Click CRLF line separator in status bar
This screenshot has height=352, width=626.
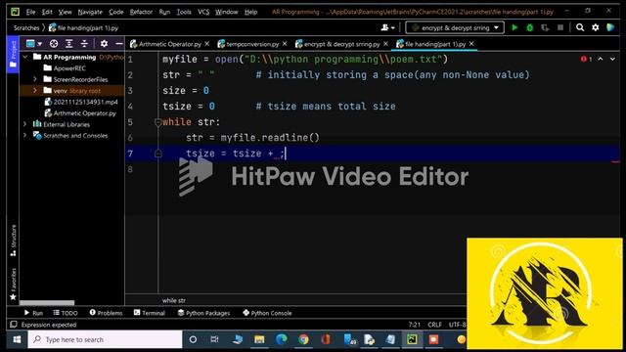[434, 325]
